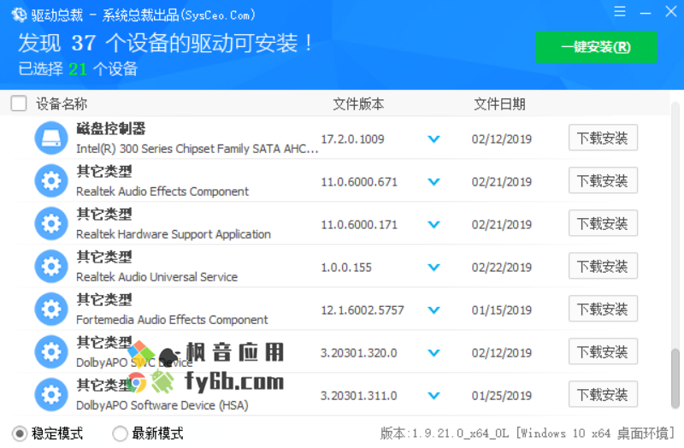
Task: Click gear icon for DolbyAPO Software Device (HSA)
Action: point(51,394)
